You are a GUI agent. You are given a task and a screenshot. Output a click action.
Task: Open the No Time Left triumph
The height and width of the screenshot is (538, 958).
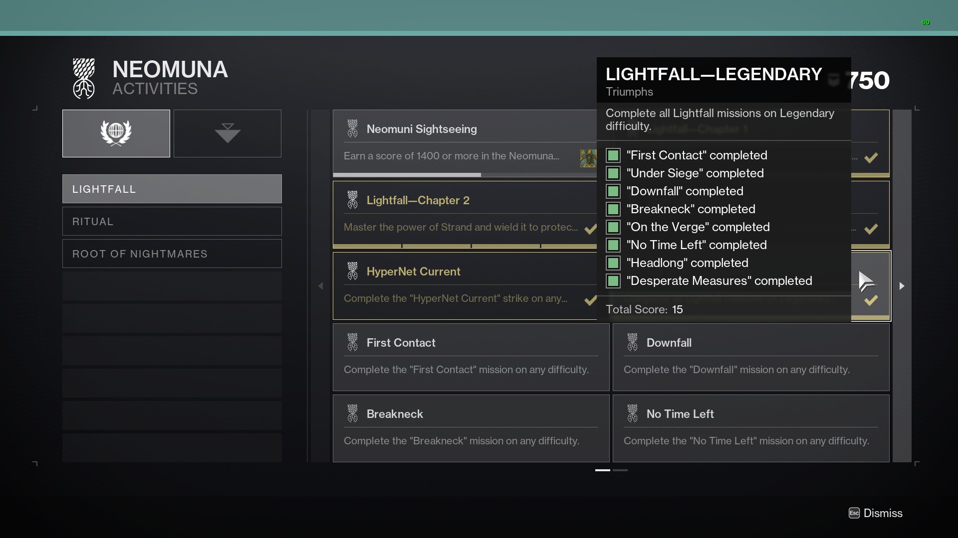(x=750, y=428)
